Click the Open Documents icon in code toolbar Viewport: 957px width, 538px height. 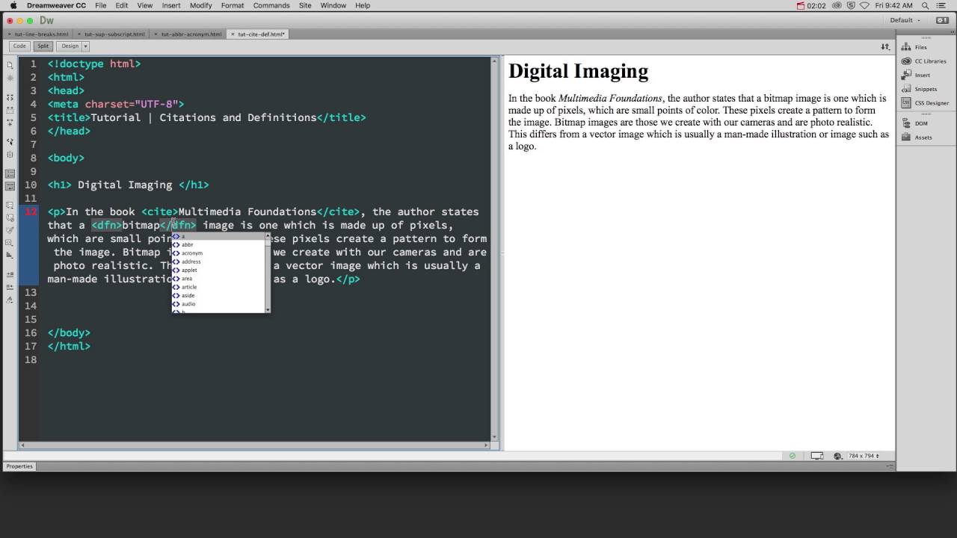pos(10,65)
